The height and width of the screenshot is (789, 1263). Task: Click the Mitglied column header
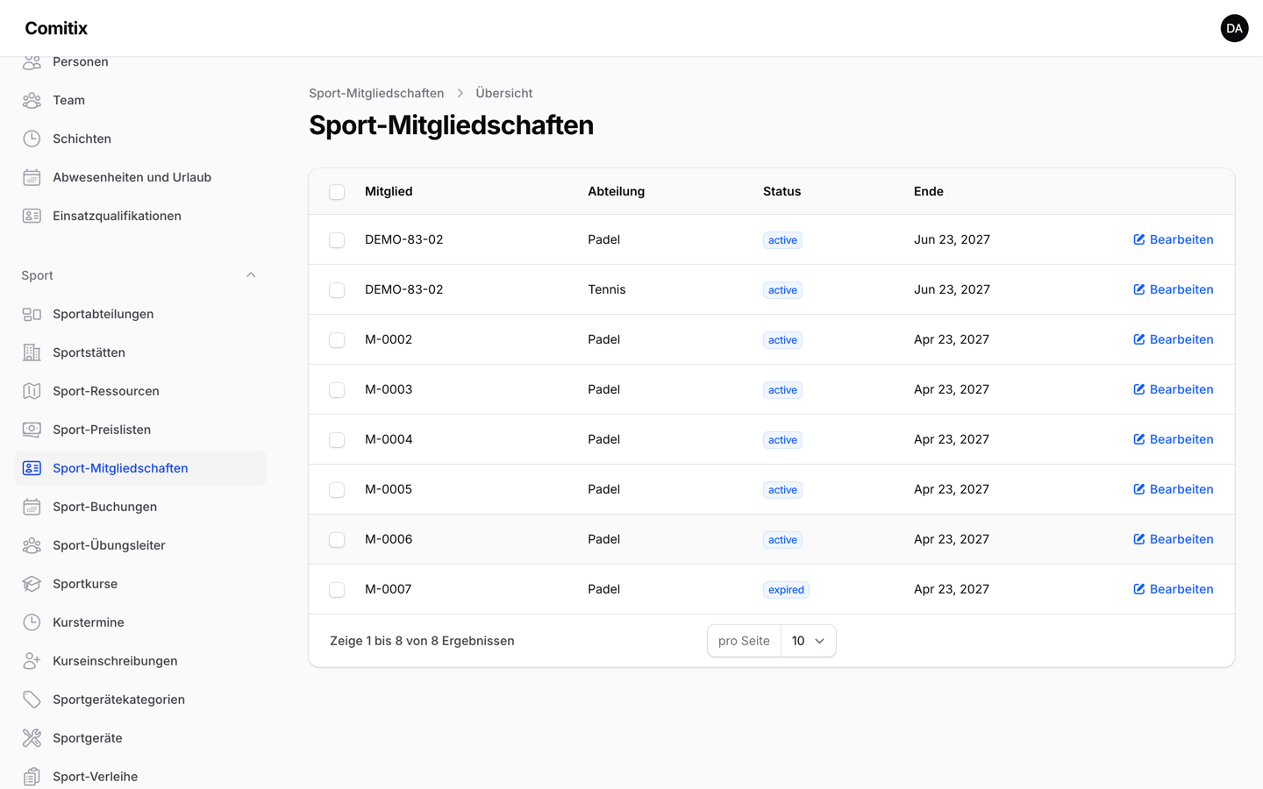(389, 191)
